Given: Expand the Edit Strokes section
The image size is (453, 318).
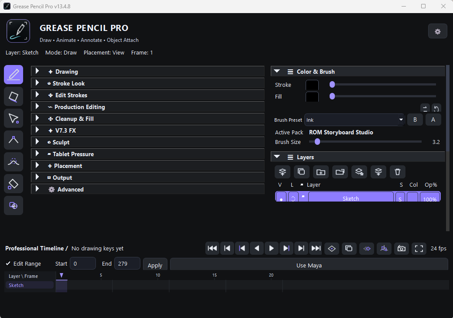Looking at the screenshot, I should point(148,95).
